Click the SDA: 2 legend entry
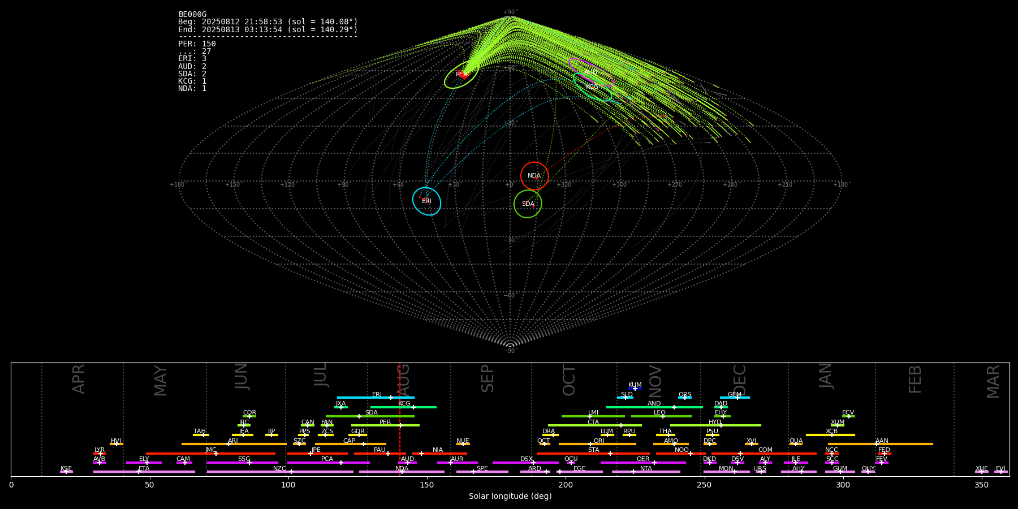1018x509 pixels. click(x=192, y=74)
